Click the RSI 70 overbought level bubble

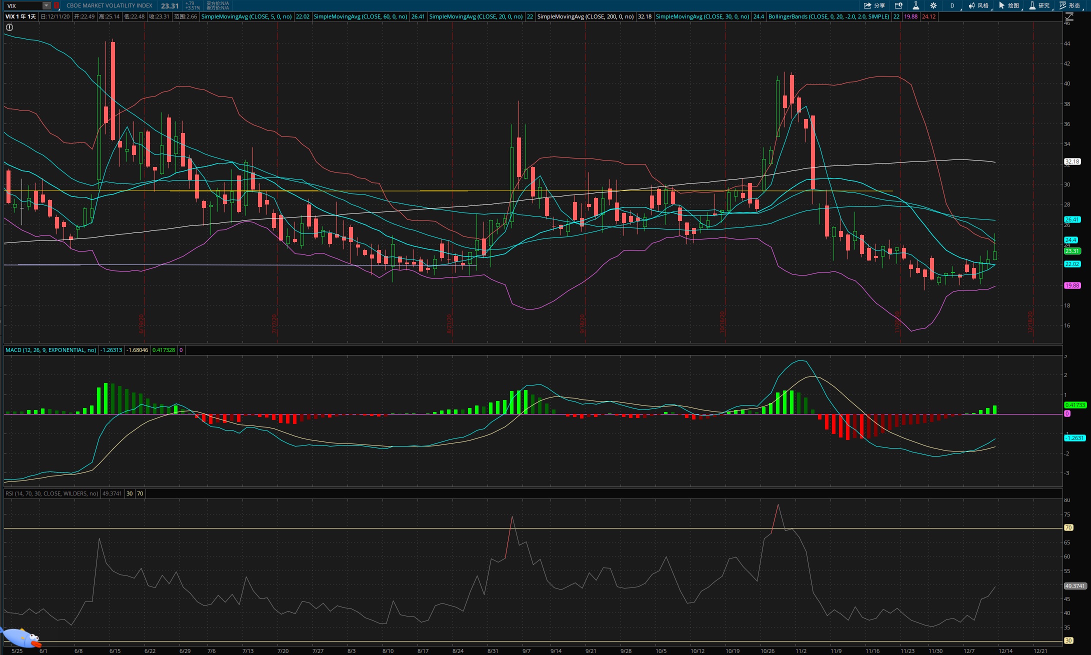(1068, 527)
